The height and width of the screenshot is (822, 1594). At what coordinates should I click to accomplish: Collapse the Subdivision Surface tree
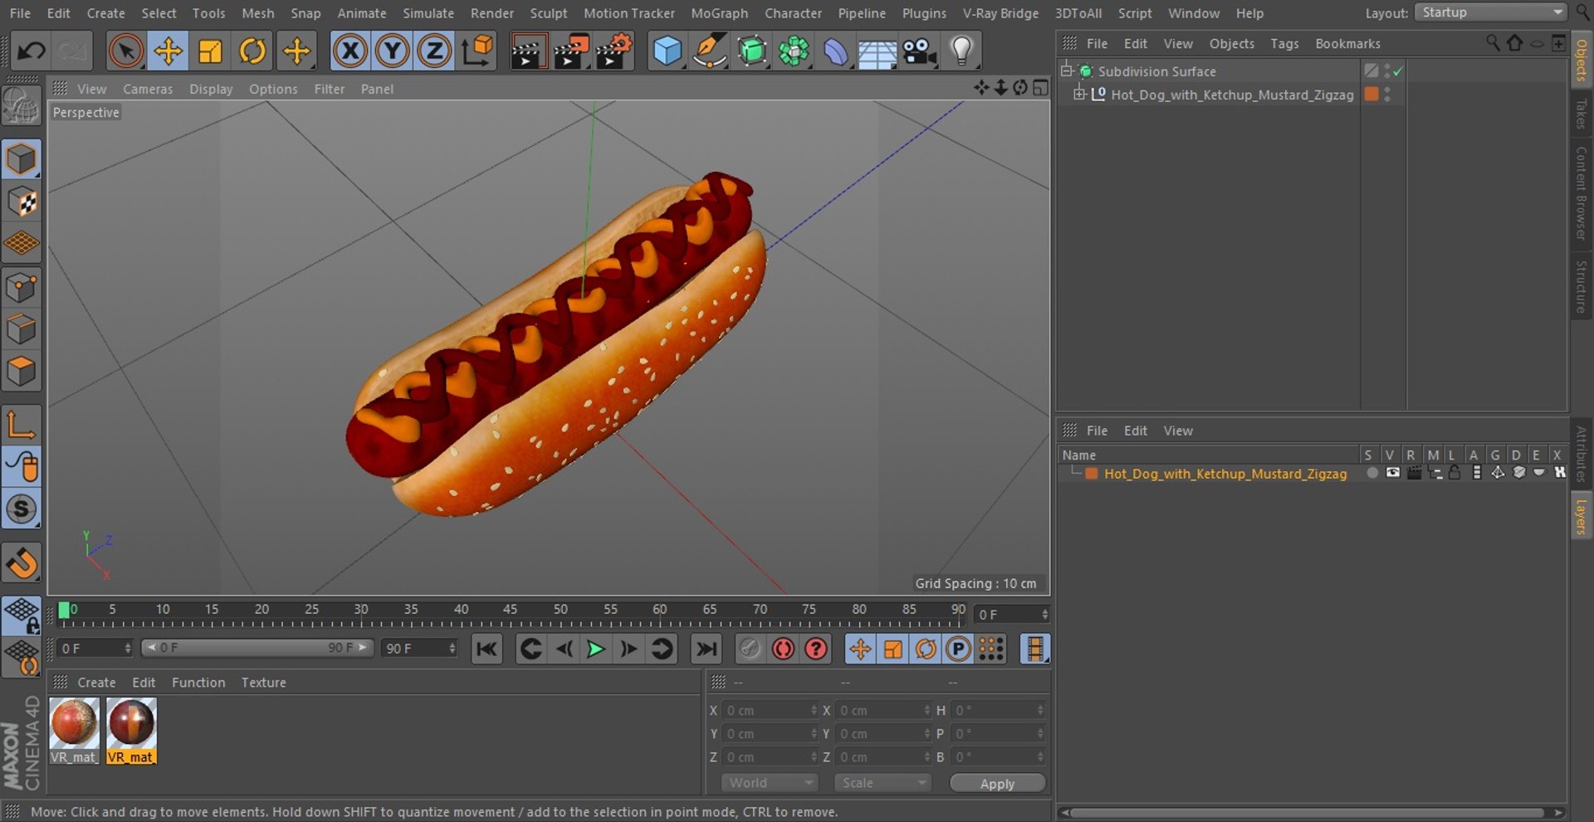[1067, 71]
